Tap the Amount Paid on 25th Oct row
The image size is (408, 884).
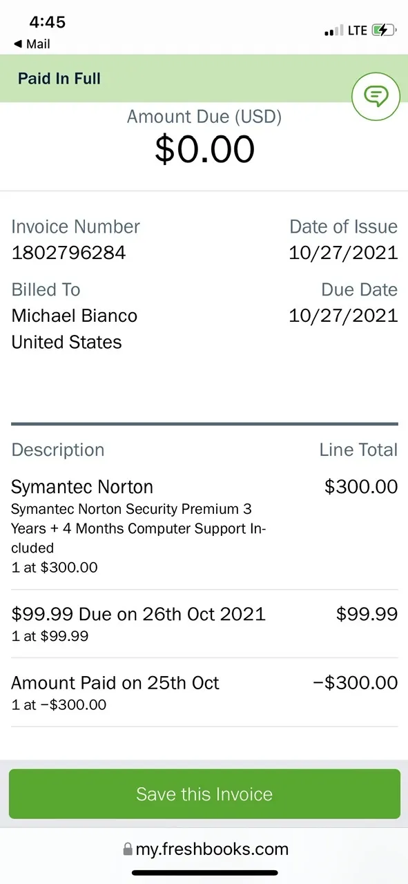204,693
